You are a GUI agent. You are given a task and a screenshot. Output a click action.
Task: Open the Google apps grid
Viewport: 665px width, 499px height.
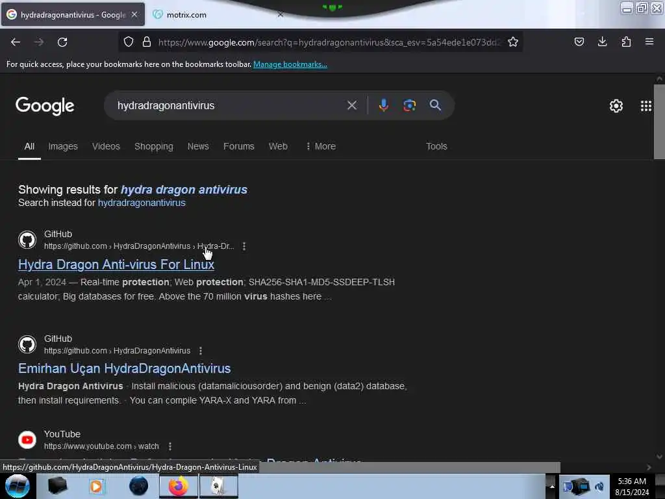pos(646,106)
